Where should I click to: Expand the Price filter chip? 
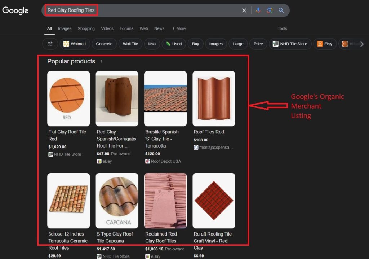click(x=258, y=44)
